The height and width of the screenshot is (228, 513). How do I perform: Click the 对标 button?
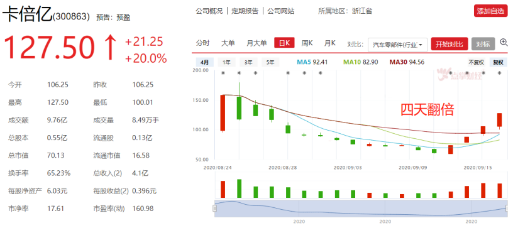click(483, 44)
